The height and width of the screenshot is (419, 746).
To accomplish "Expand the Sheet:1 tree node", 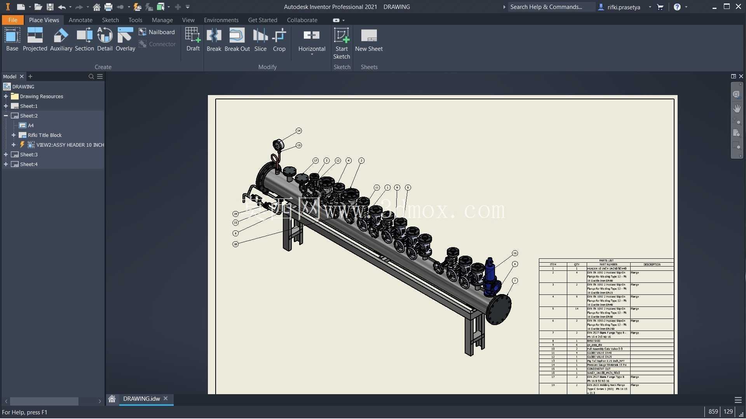I will 6,106.
